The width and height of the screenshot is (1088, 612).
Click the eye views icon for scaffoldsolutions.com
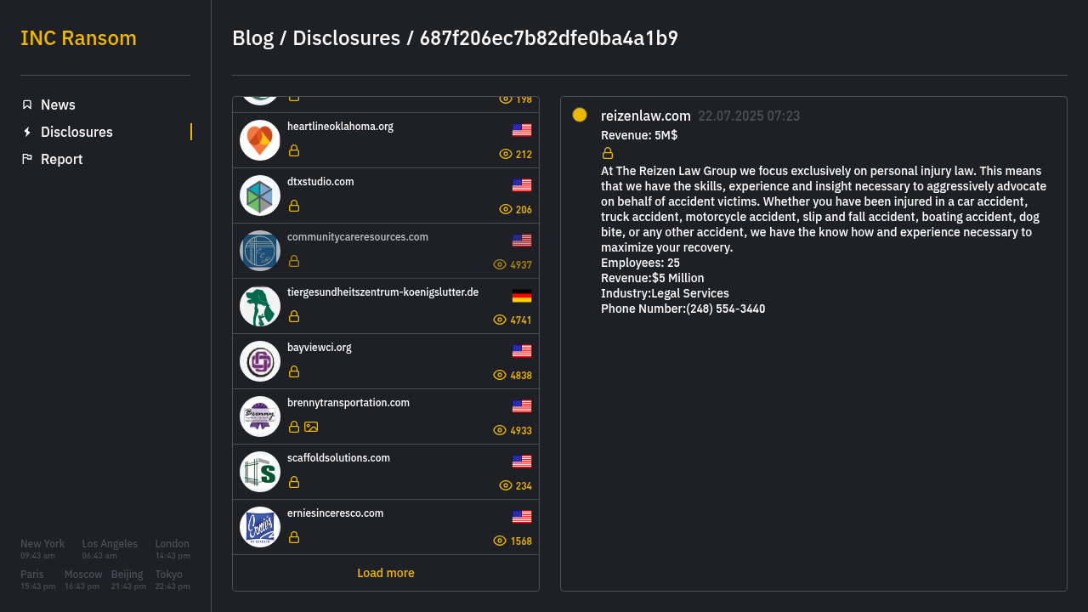click(506, 485)
